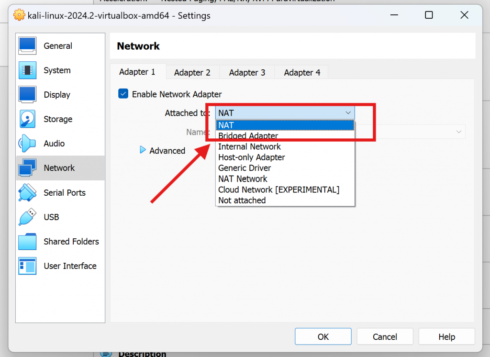Select Not attached option
490x357 pixels.
[242, 200]
